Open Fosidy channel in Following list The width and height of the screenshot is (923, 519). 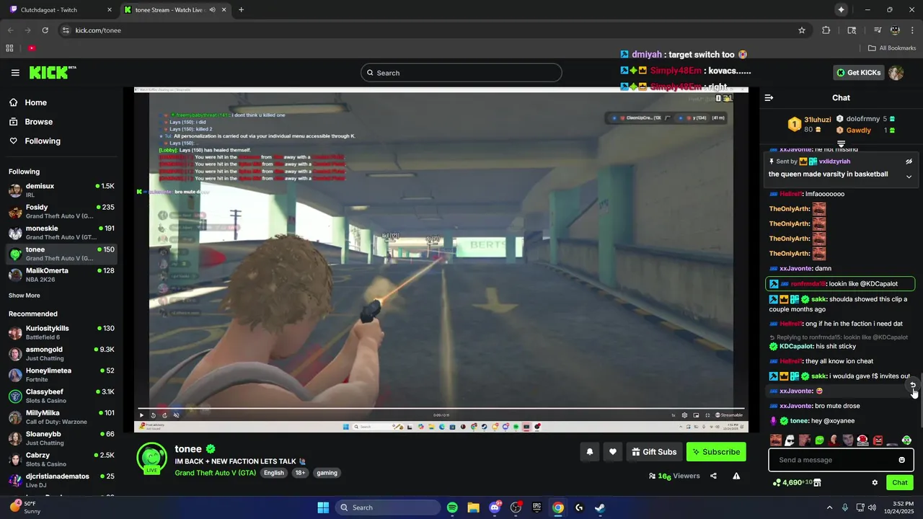coord(61,212)
